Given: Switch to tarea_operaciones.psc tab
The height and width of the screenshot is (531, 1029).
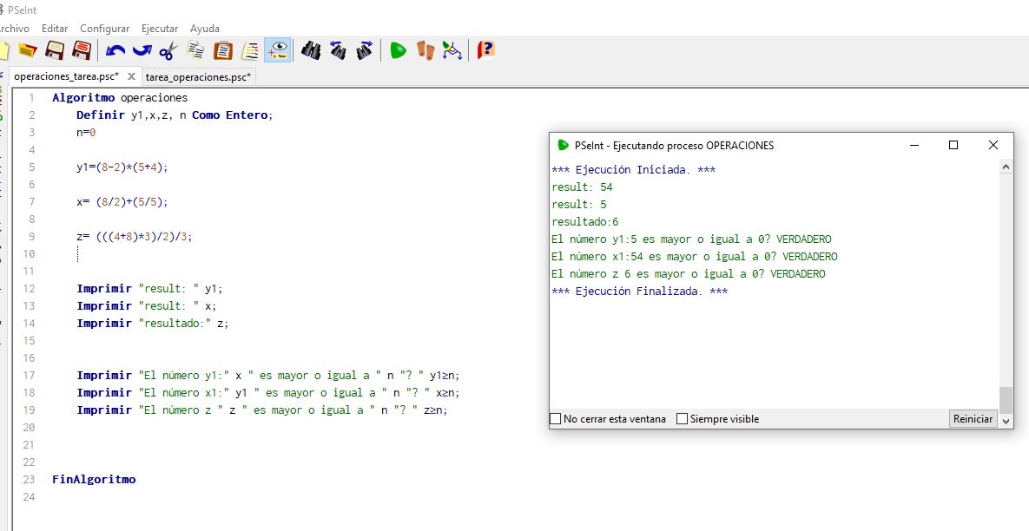Looking at the screenshot, I should point(198,77).
